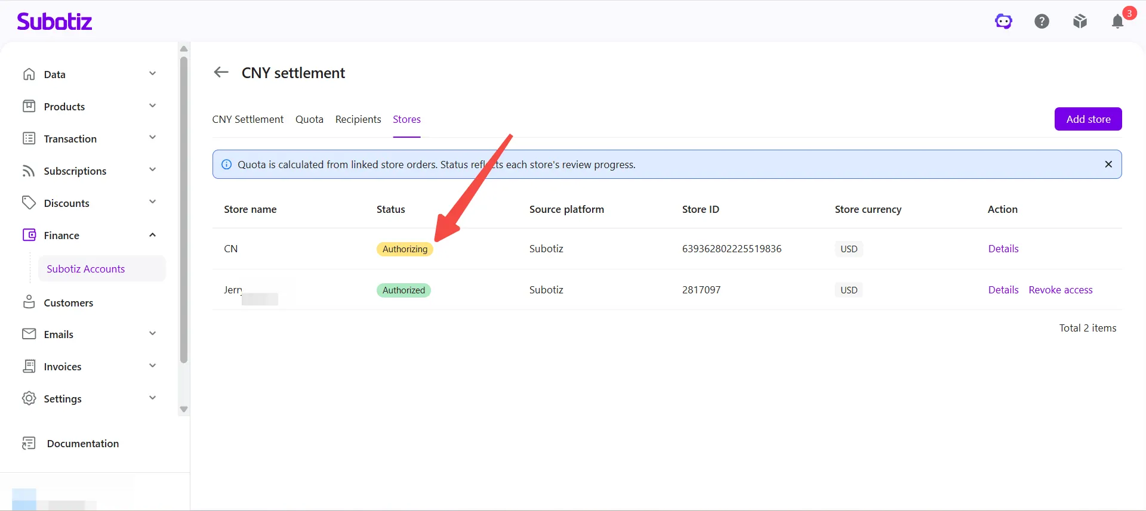The image size is (1146, 511).
Task: Click the sidebar scroll down arrow
Action: click(x=184, y=410)
